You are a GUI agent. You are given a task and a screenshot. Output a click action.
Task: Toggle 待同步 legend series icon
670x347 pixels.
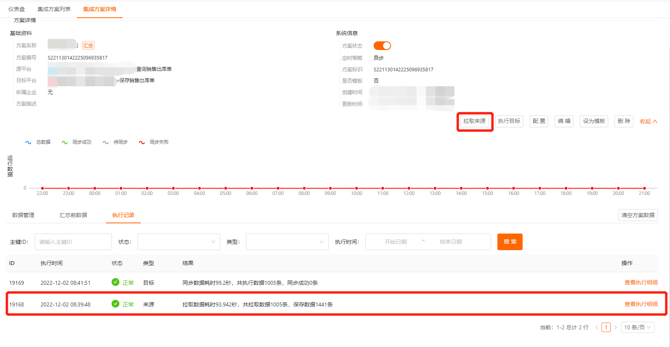click(x=106, y=142)
